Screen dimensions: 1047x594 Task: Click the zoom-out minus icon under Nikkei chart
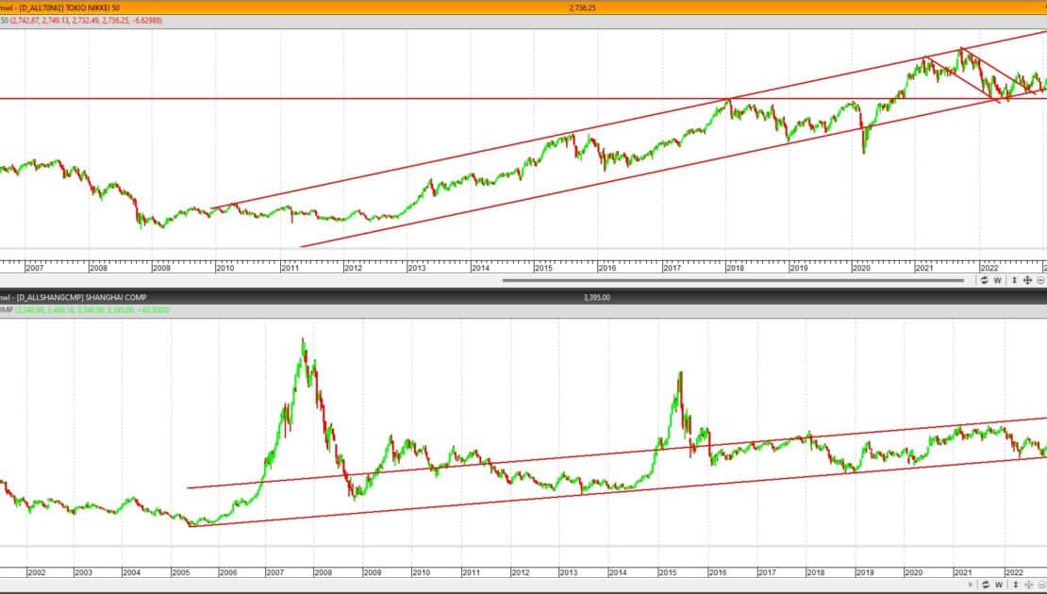click(x=1041, y=280)
